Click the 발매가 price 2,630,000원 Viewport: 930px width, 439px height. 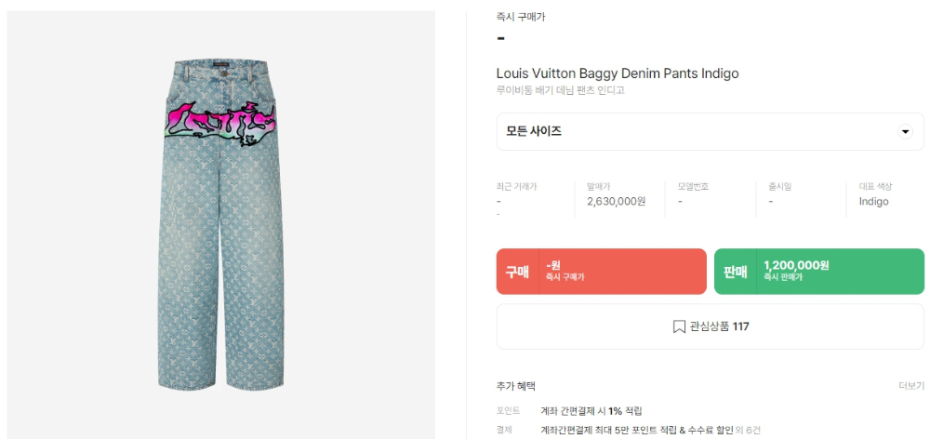pos(616,201)
